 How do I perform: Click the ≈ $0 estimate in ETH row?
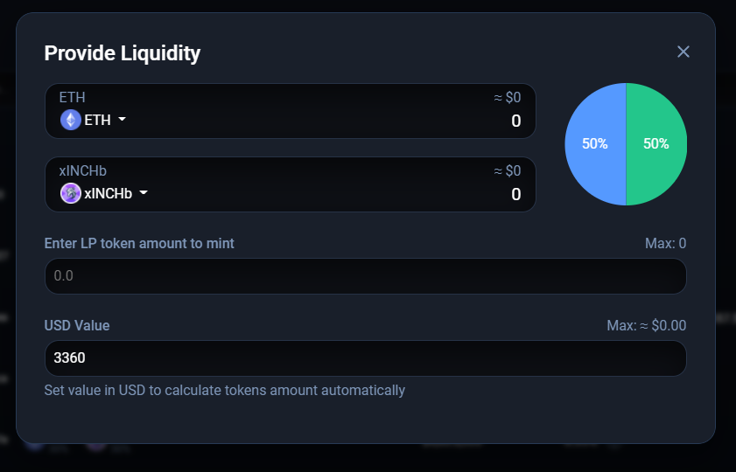click(508, 97)
